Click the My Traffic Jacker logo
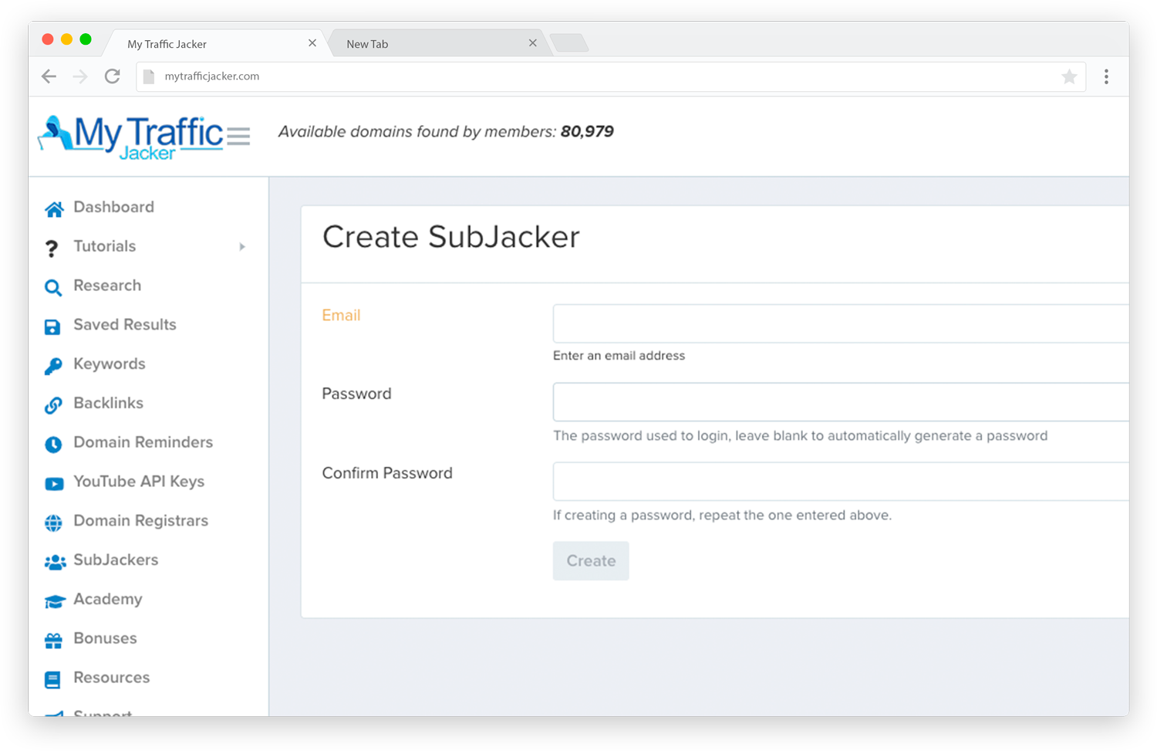Image resolution: width=1157 pixels, height=751 pixels. [130, 137]
